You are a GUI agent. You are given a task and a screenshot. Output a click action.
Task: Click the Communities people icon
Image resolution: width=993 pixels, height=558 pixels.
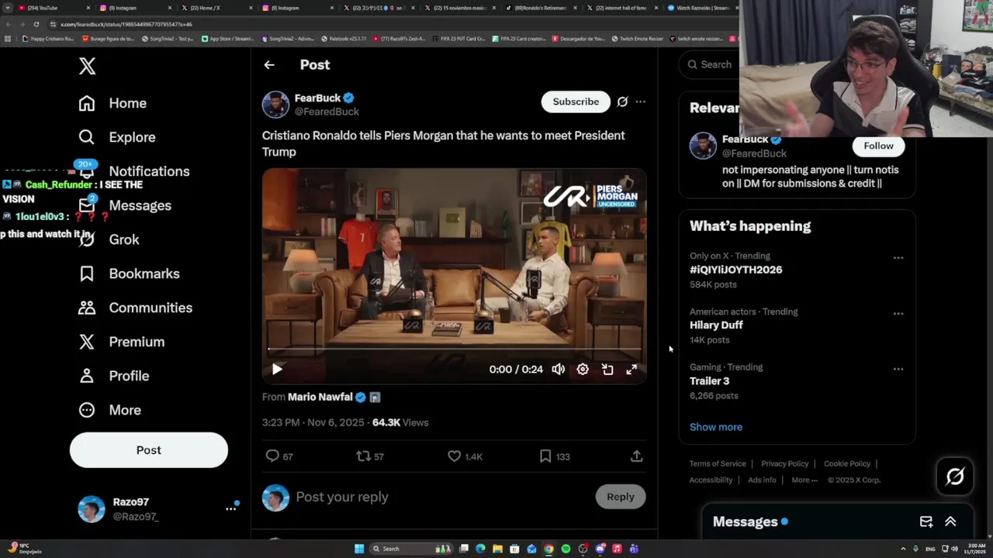(x=87, y=308)
